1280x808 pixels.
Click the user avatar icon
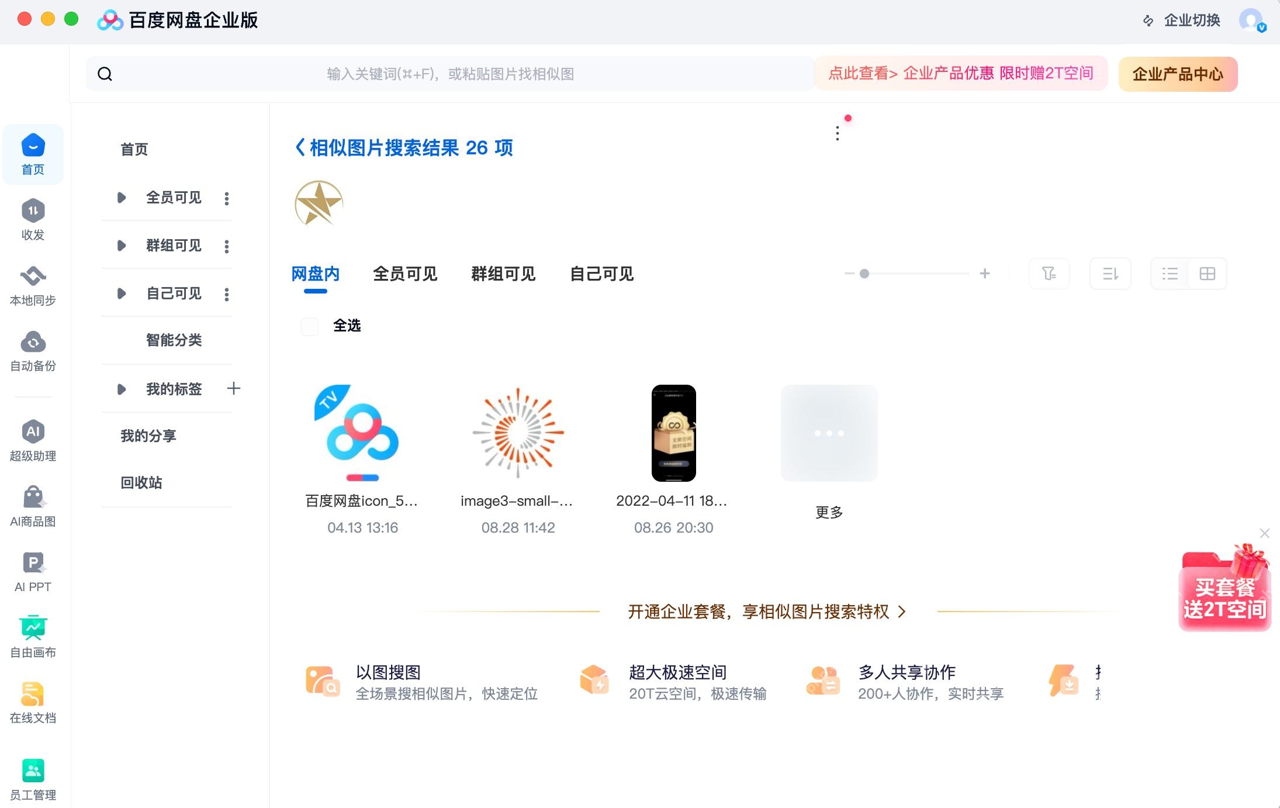(1251, 20)
